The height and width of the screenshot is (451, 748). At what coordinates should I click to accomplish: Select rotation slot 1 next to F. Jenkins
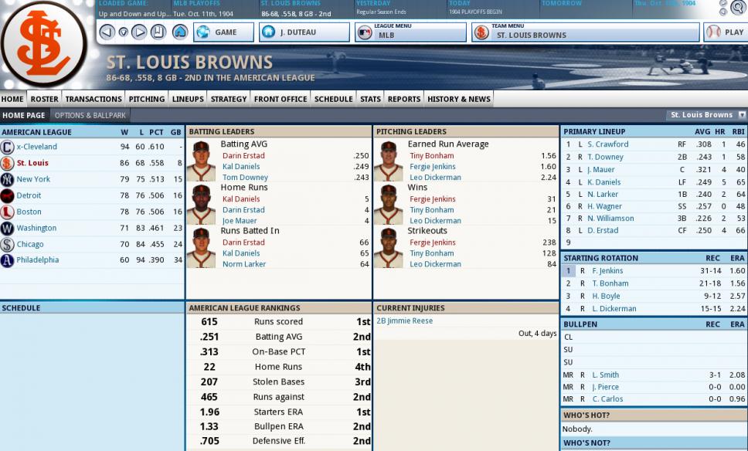568,271
